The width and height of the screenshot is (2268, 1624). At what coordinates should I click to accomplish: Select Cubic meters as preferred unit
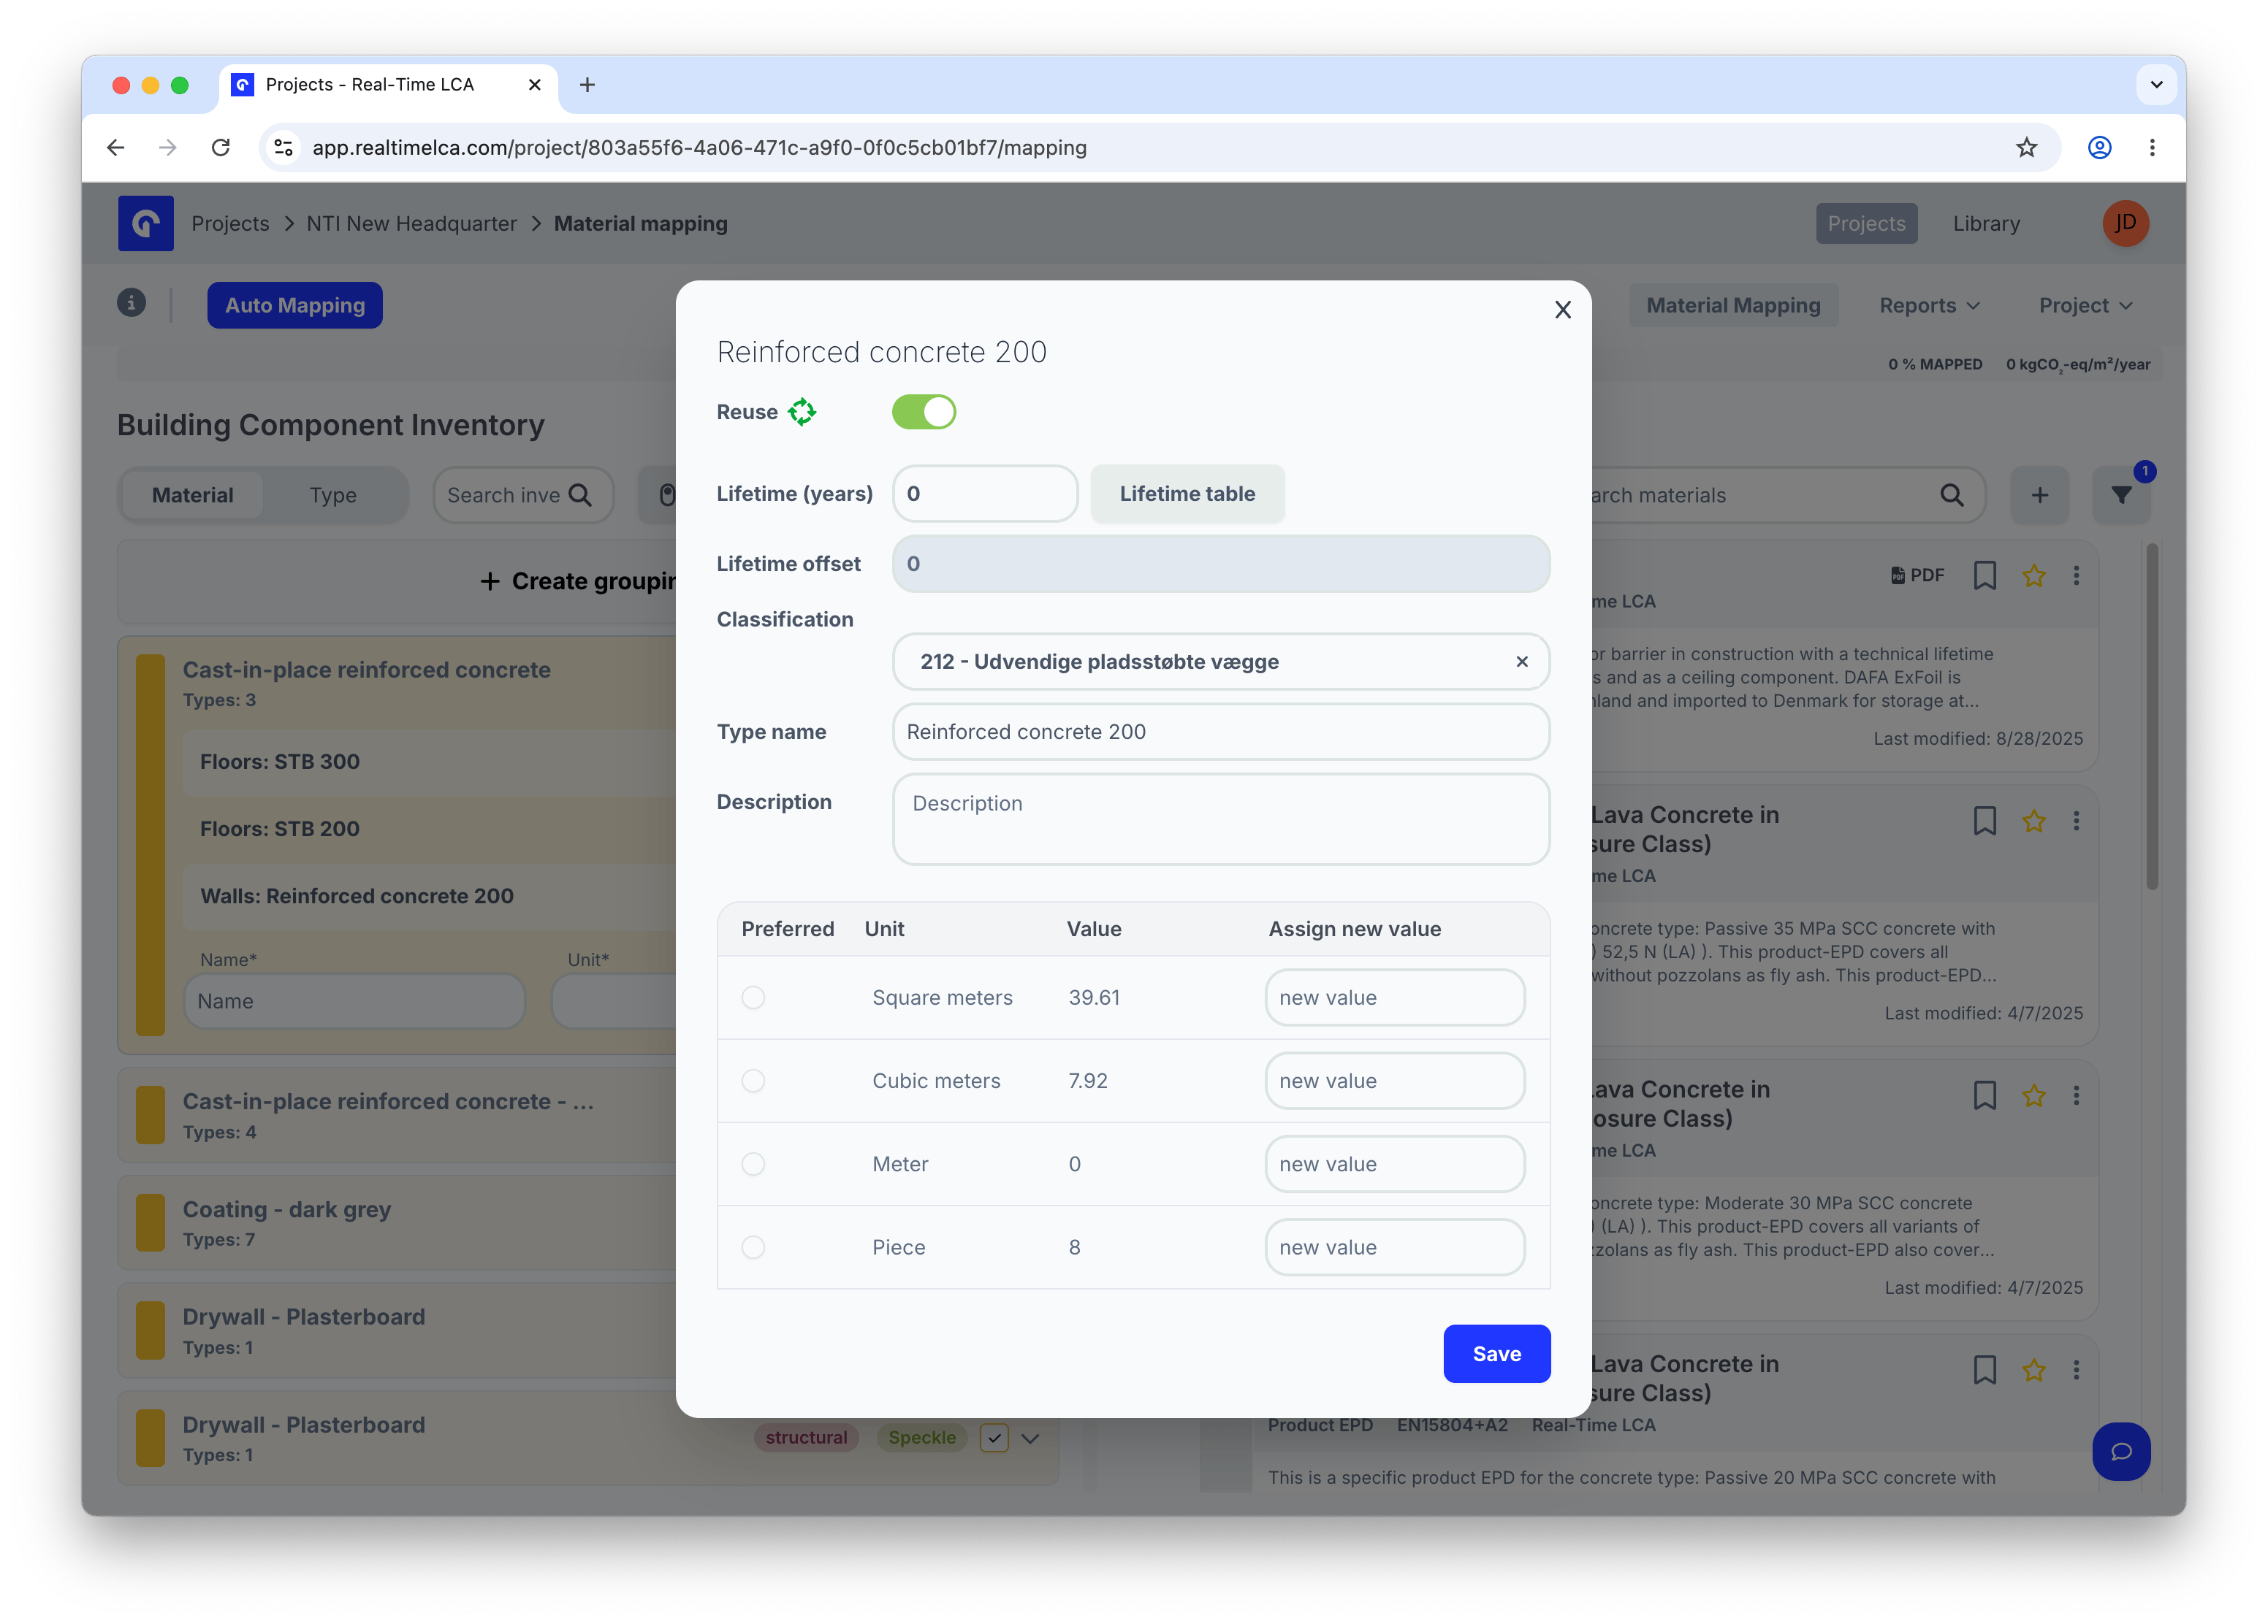pos(753,1080)
